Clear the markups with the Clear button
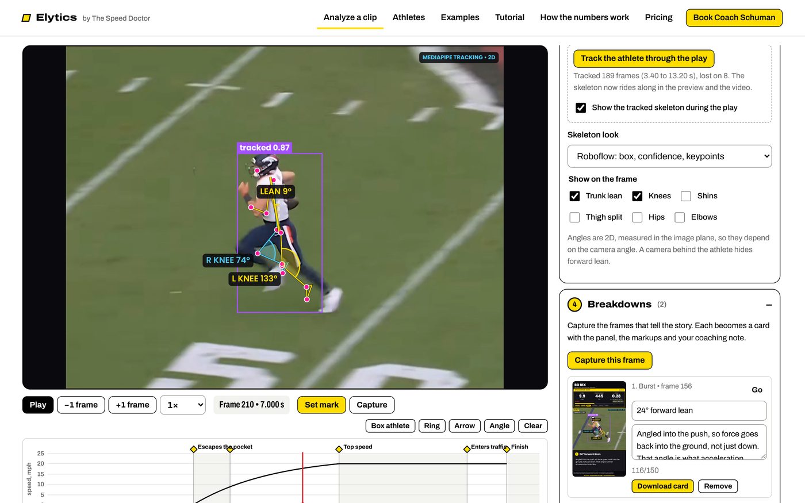The image size is (805, 503). [x=533, y=426]
